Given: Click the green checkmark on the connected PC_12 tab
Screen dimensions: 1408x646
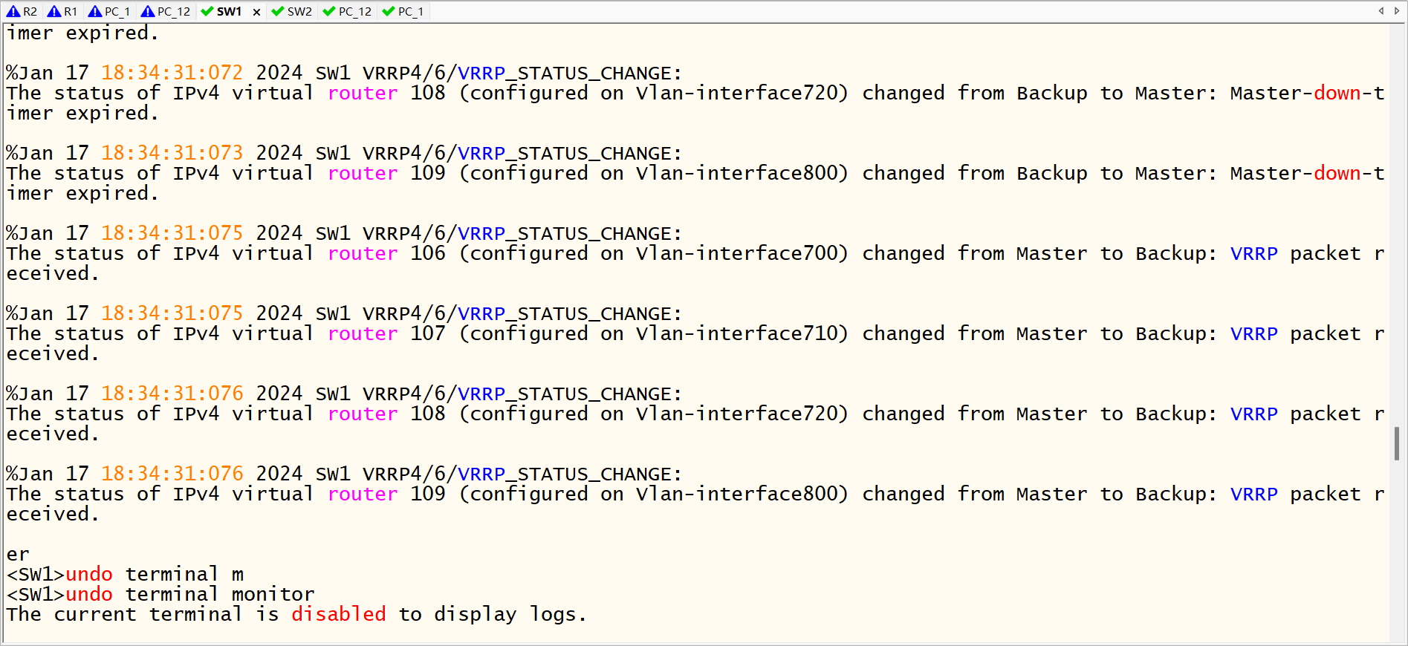Looking at the screenshot, I should [x=329, y=11].
